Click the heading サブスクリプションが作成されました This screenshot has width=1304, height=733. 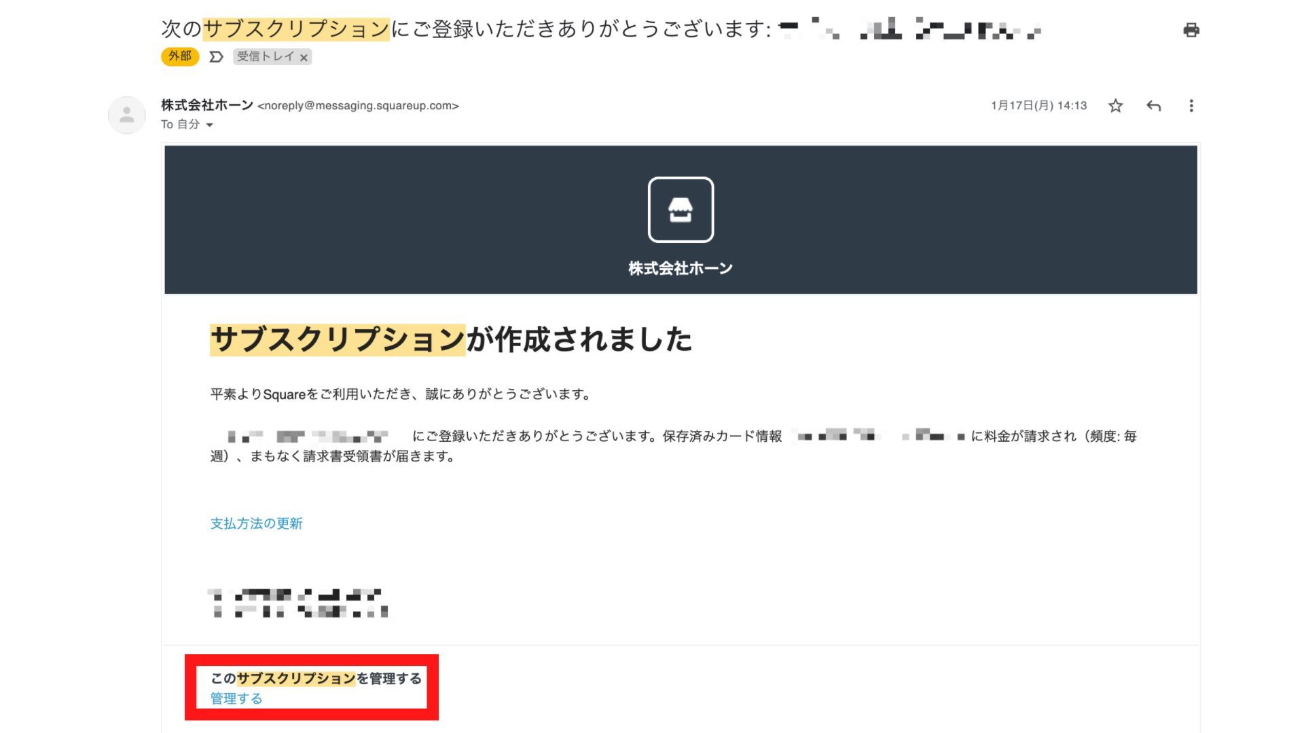click(451, 339)
